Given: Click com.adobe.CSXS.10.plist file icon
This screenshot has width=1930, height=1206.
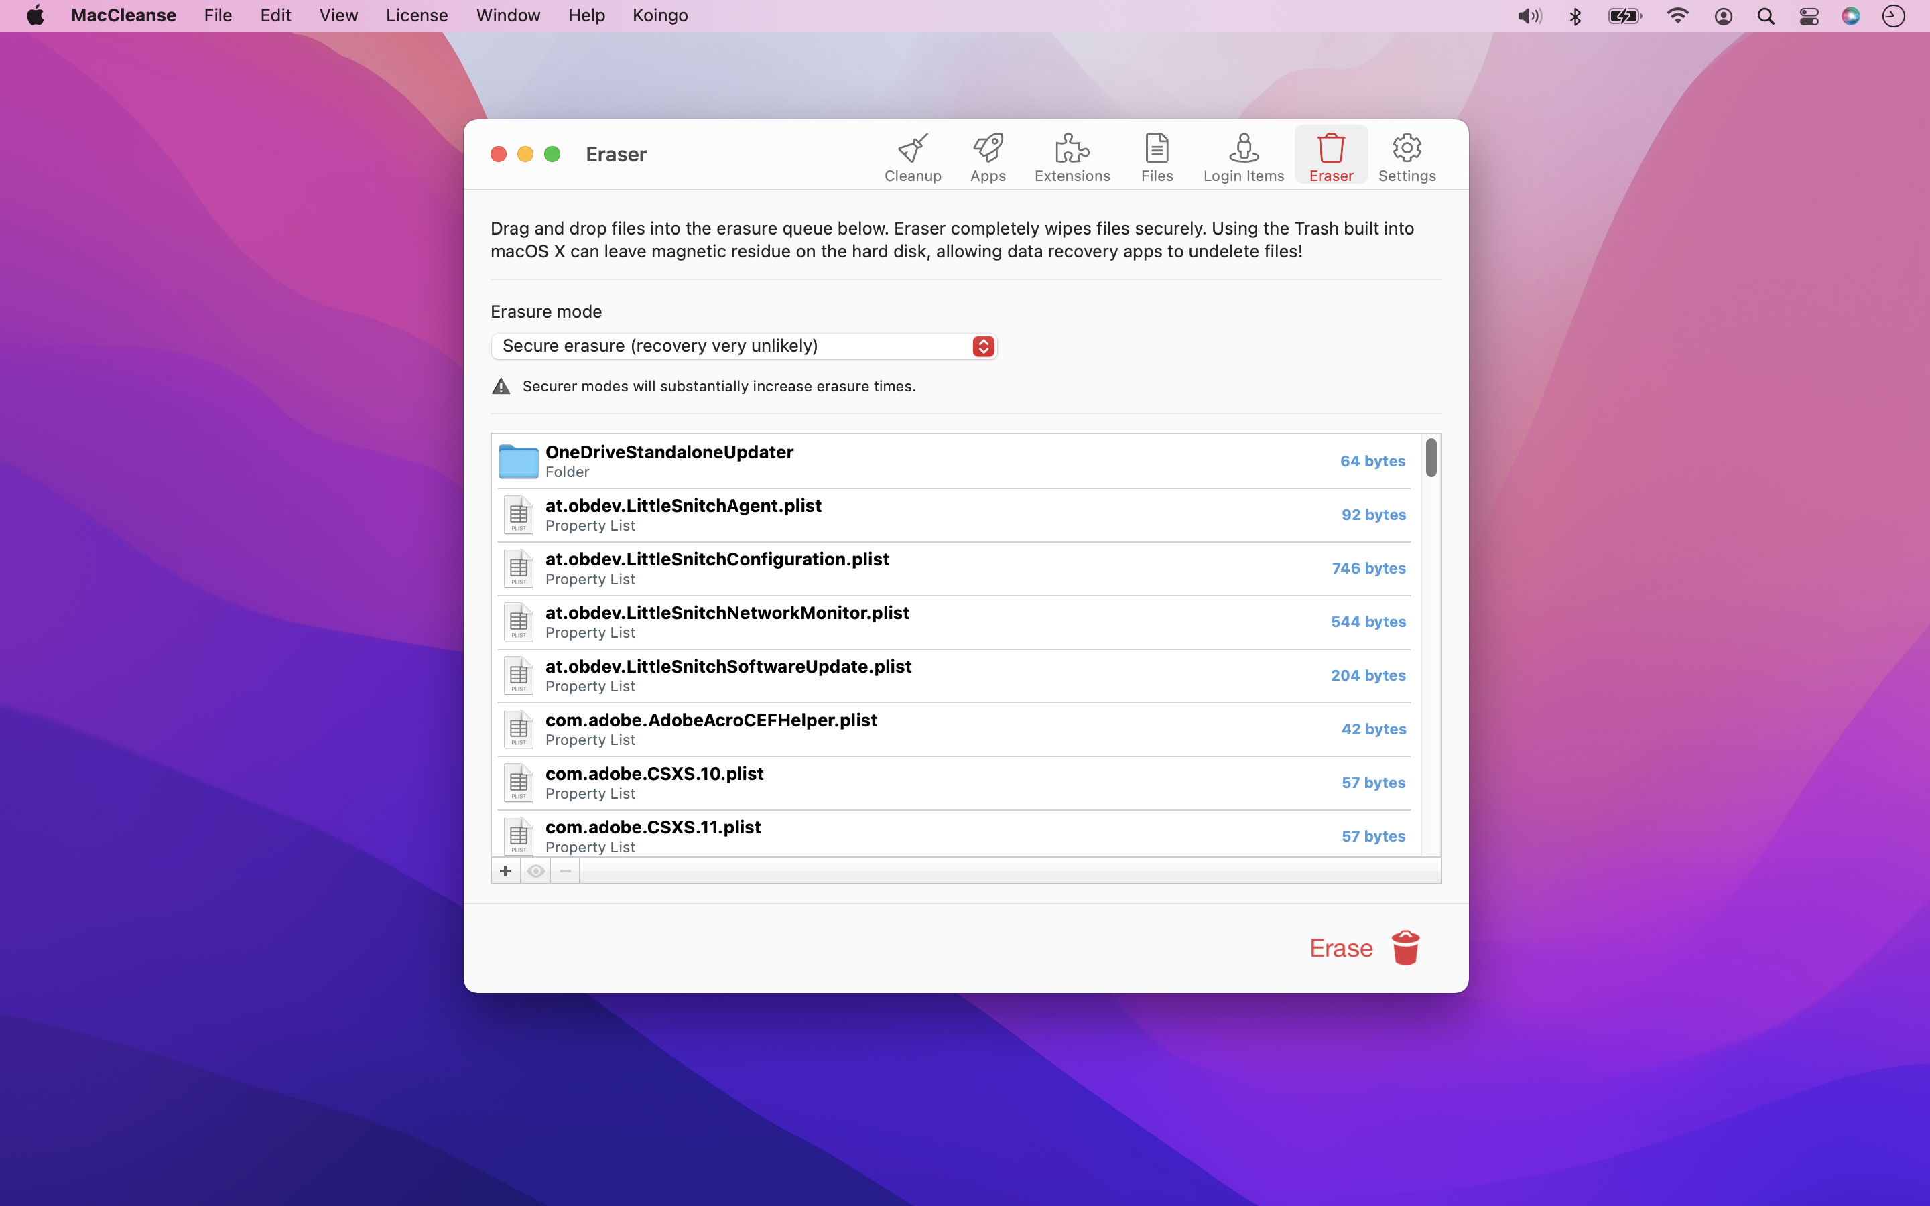Looking at the screenshot, I should (519, 782).
